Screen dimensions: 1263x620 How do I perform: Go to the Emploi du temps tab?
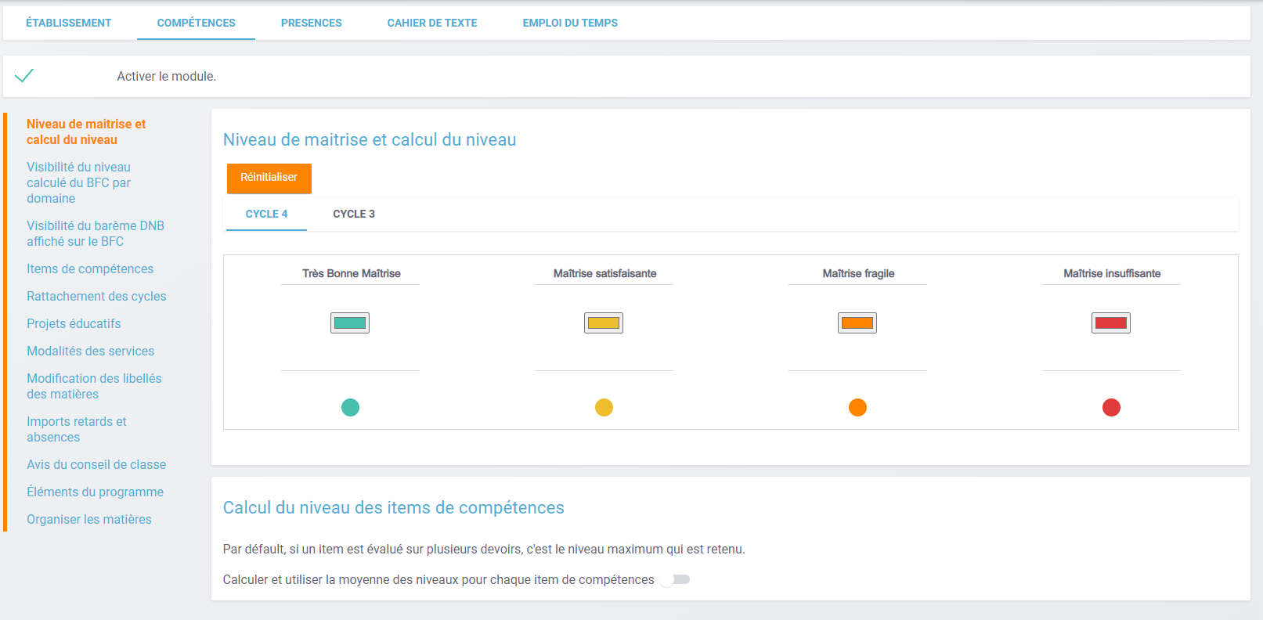click(x=570, y=23)
